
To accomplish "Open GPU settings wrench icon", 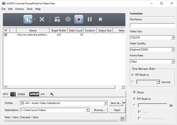I will [52, 94].
